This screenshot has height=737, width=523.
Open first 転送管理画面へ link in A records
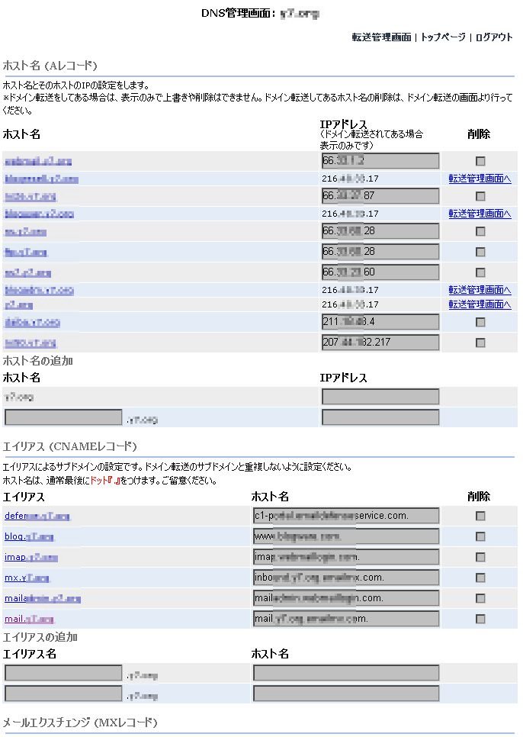480,179
